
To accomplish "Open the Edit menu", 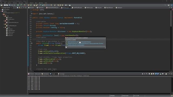I will pos(5,3).
